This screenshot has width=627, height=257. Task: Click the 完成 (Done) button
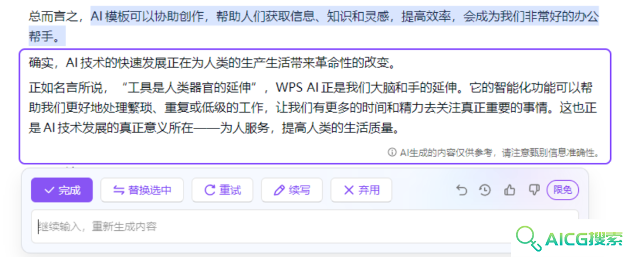point(62,190)
